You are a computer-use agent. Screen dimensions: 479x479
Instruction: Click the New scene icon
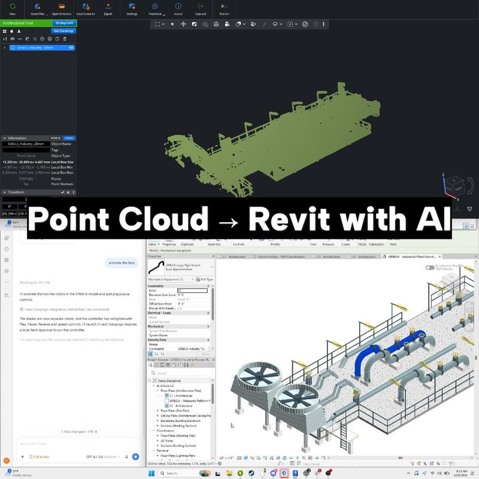[13, 7]
